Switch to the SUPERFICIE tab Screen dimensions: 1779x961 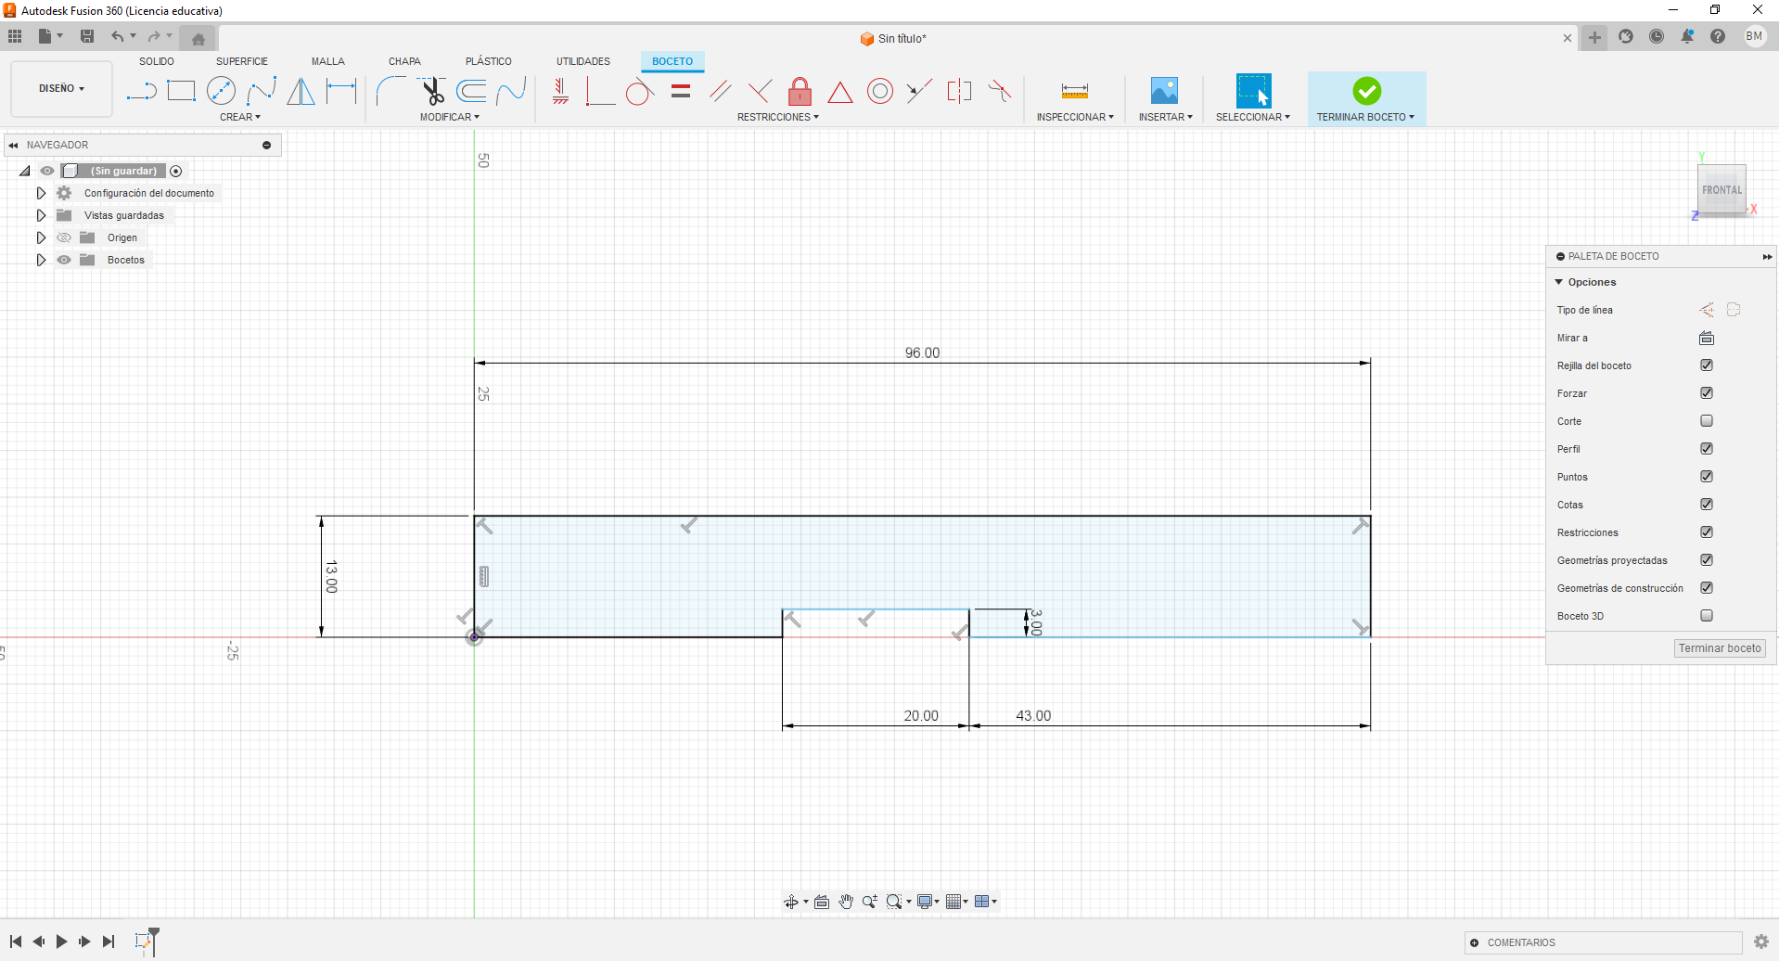coord(242,61)
